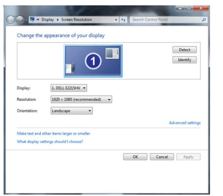The width and height of the screenshot is (223, 196).
Task: Click the Back navigation arrow button
Action: 11,20
